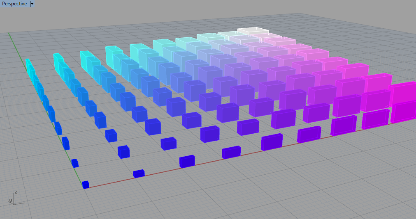Image resolution: width=416 pixels, height=219 pixels.
Task: Select the small blue box nearest the origin on the red axis
Action: pos(139,173)
